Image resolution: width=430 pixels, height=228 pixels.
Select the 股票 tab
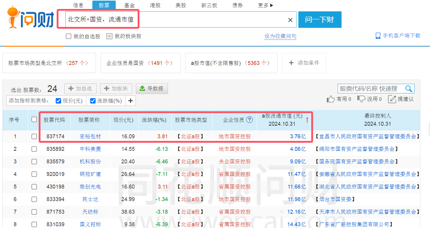104,5
